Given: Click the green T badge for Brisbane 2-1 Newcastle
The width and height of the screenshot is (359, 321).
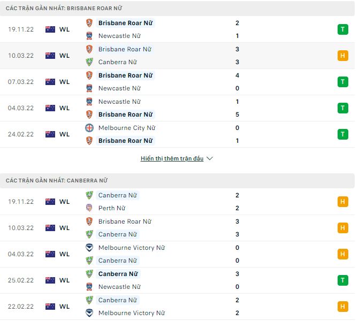Looking at the screenshot, I should click(x=343, y=29).
